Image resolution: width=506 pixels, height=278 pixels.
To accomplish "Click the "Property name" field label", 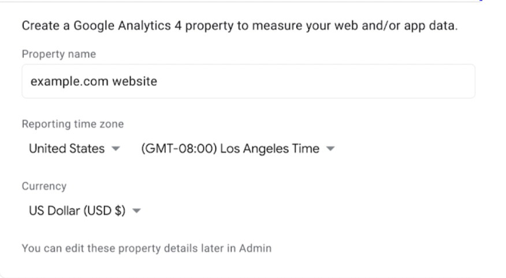I will [58, 54].
